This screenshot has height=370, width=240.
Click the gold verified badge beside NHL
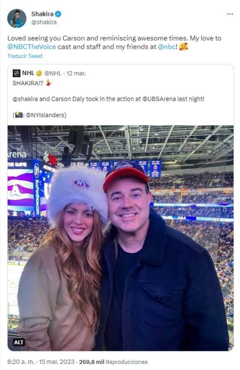tap(39, 73)
